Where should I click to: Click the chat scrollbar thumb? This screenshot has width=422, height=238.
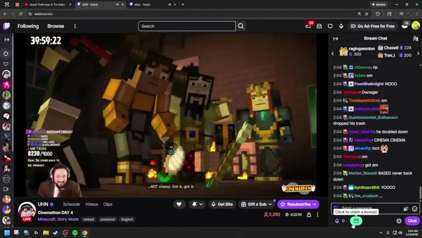click(x=420, y=193)
